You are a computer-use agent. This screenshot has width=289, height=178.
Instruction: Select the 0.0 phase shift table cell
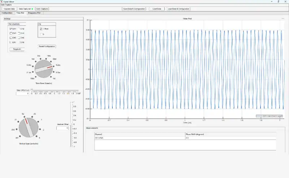pos(230,138)
